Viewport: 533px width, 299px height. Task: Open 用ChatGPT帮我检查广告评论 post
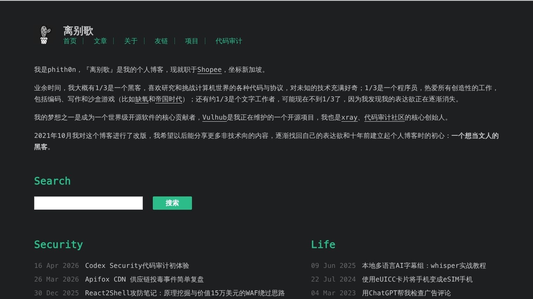click(406, 293)
